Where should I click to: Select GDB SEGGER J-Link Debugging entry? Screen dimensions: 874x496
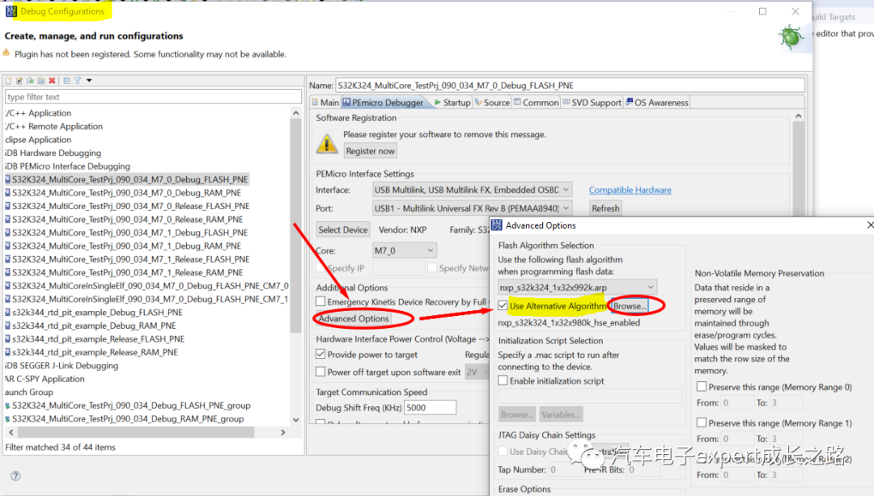click(x=62, y=365)
